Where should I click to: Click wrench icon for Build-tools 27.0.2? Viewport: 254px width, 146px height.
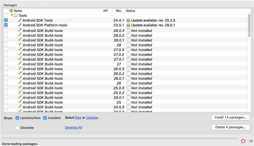point(20,54)
